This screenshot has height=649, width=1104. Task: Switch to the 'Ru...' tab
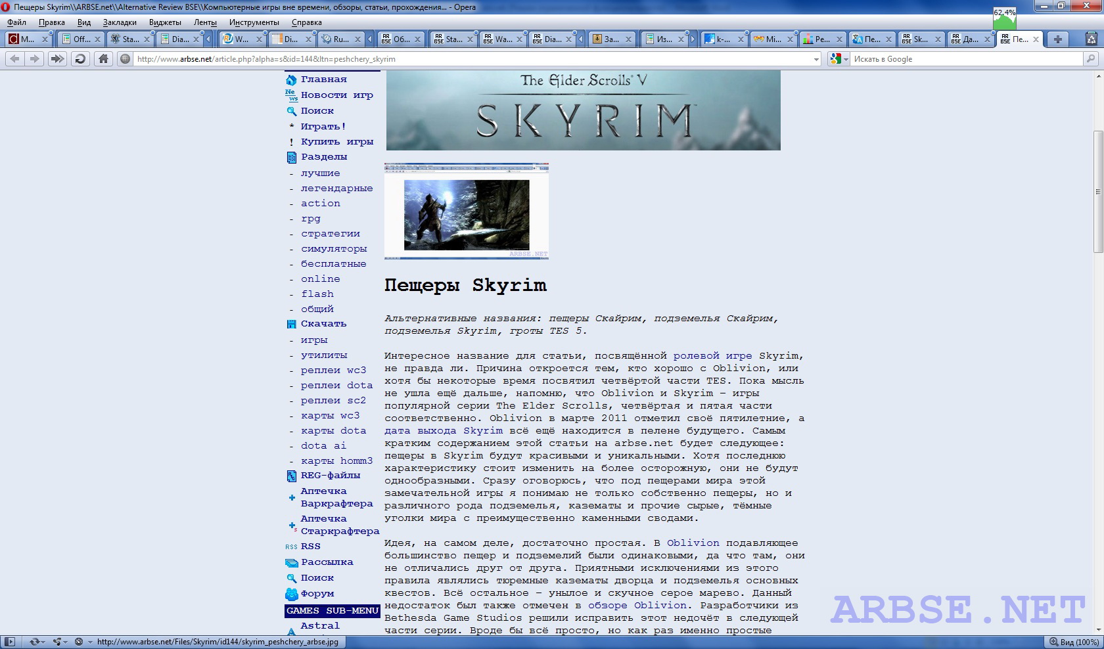tap(340, 39)
